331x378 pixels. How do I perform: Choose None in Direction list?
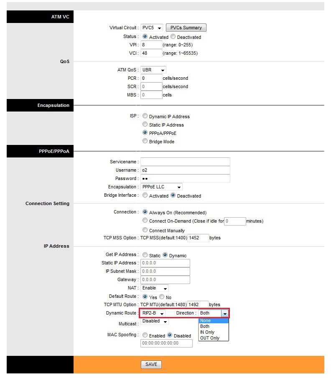click(214, 321)
